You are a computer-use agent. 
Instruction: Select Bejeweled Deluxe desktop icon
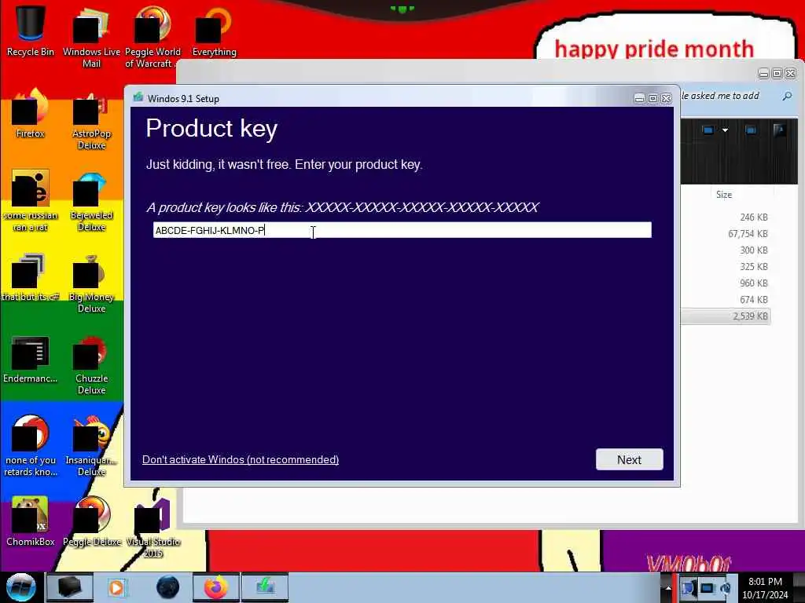click(x=91, y=201)
